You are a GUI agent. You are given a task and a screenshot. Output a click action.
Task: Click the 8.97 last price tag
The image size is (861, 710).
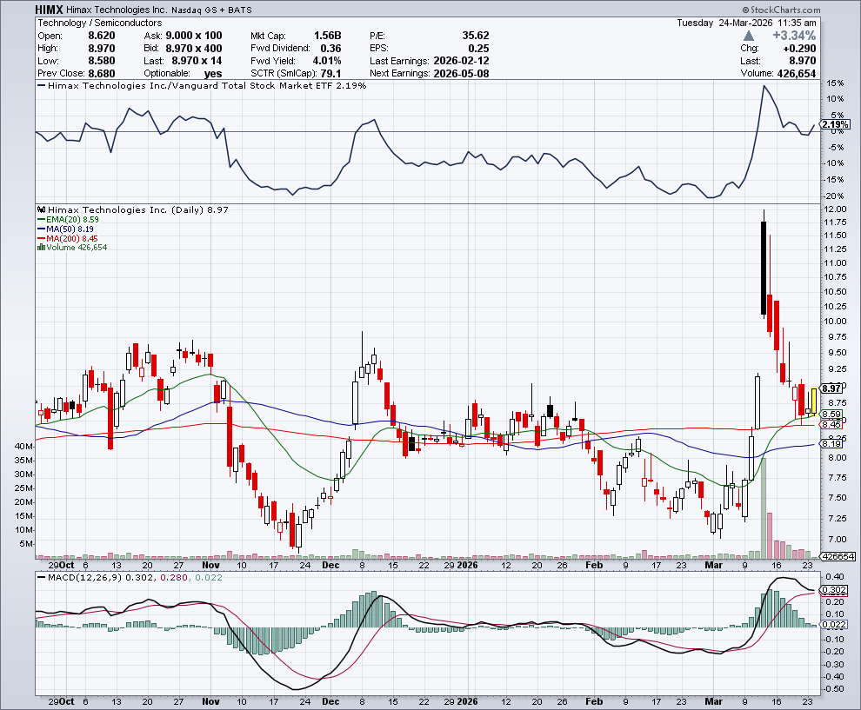[x=831, y=388]
